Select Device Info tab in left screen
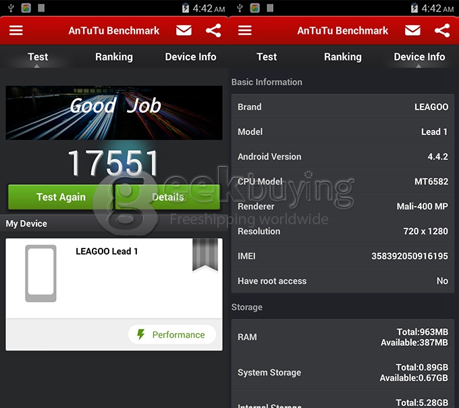This screenshot has height=408, width=459. [x=190, y=57]
